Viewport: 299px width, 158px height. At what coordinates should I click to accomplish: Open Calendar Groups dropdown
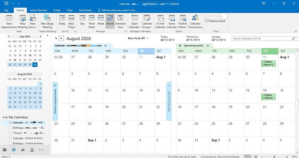tap(147, 22)
